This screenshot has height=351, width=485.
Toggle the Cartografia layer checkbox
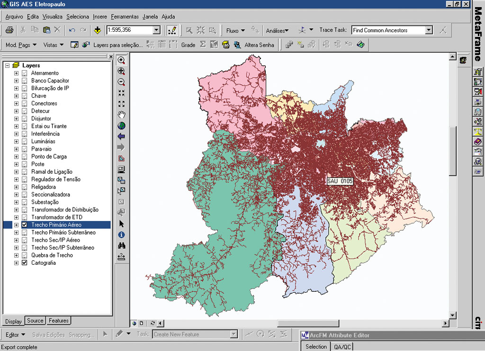[24, 263]
